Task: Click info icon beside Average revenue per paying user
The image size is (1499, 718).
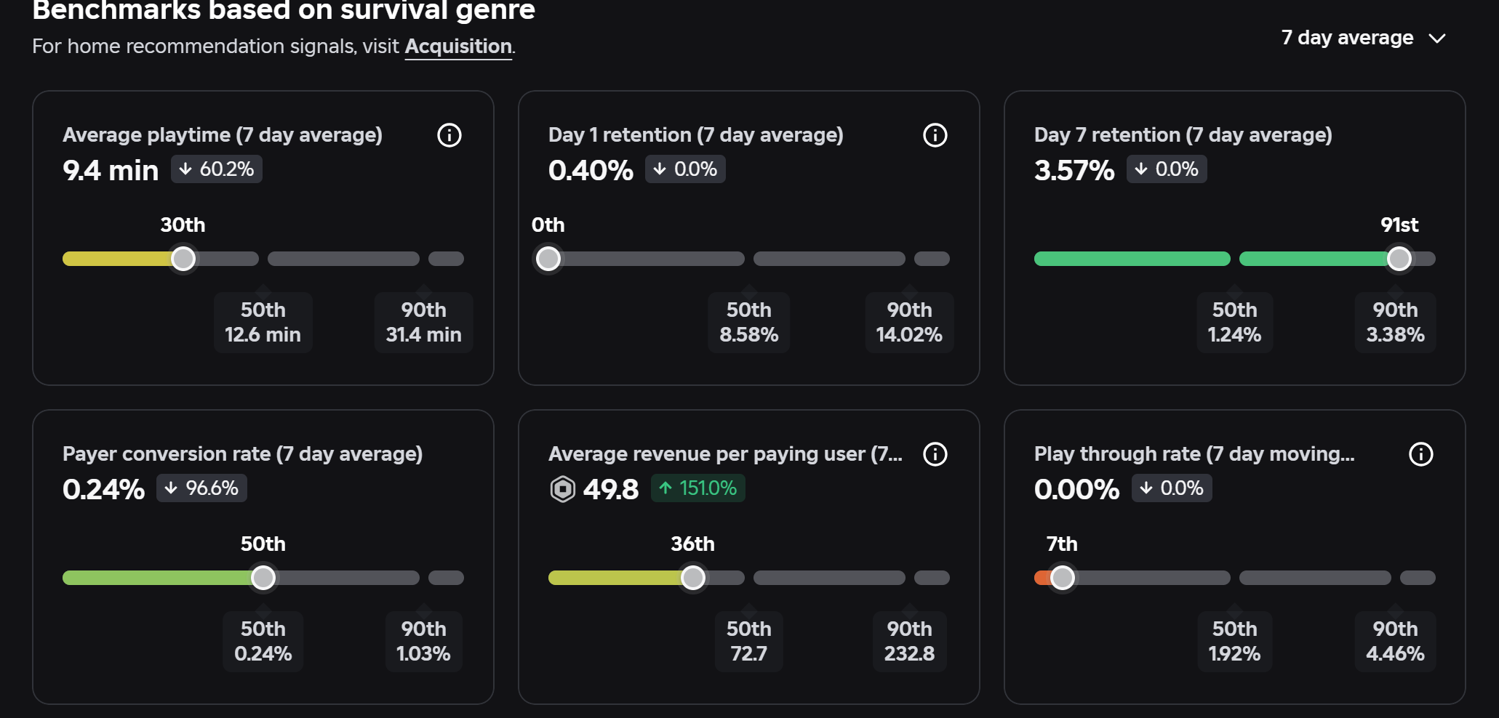Action: click(935, 454)
